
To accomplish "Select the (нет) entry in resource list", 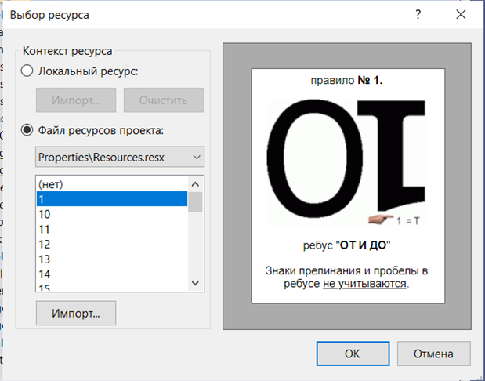I will 110,184.
